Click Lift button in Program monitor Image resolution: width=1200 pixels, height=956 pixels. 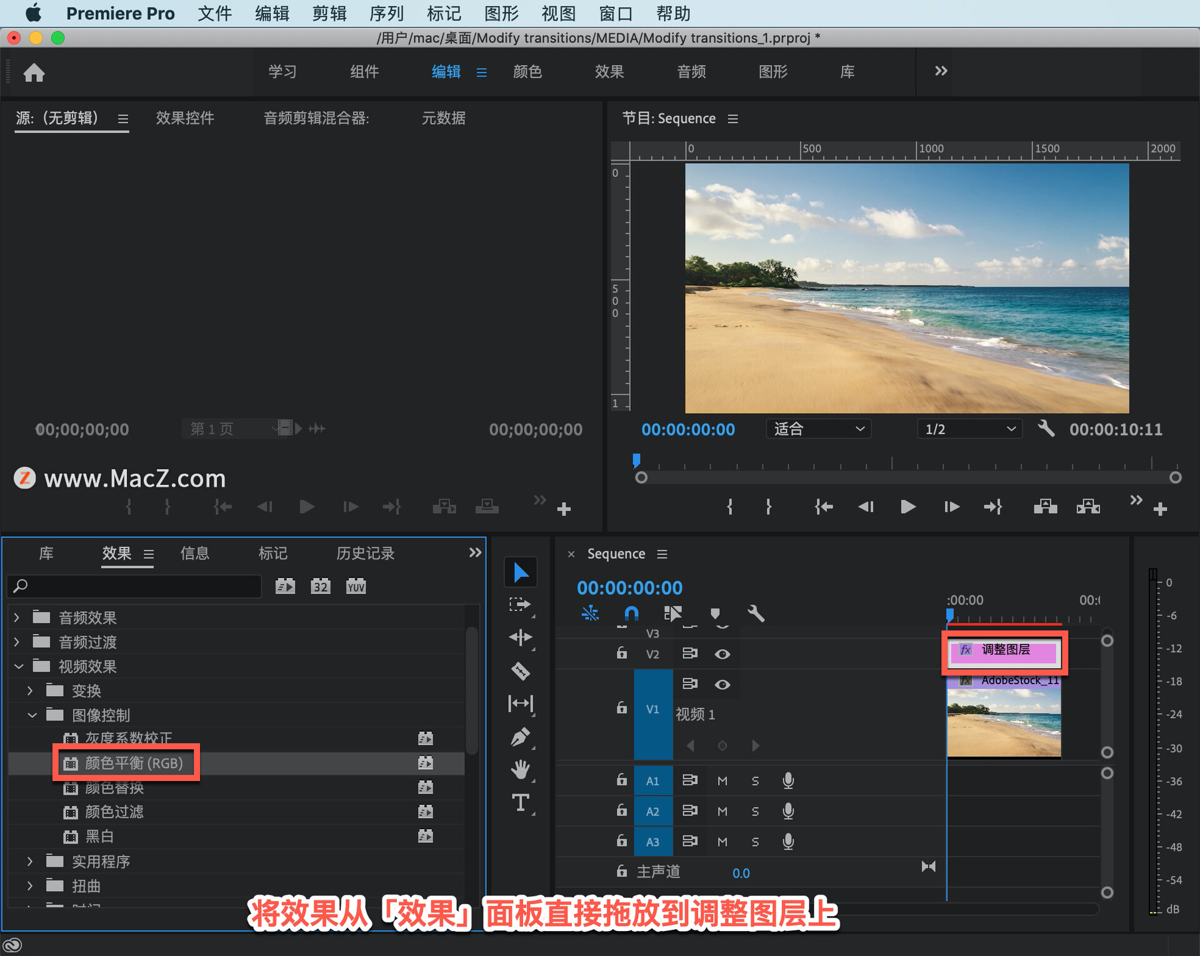point(1045,507)
